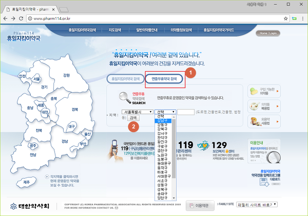
Task: Click the Pharm114 휴일지킴이약국 site logo
Action: coord(24,36)
